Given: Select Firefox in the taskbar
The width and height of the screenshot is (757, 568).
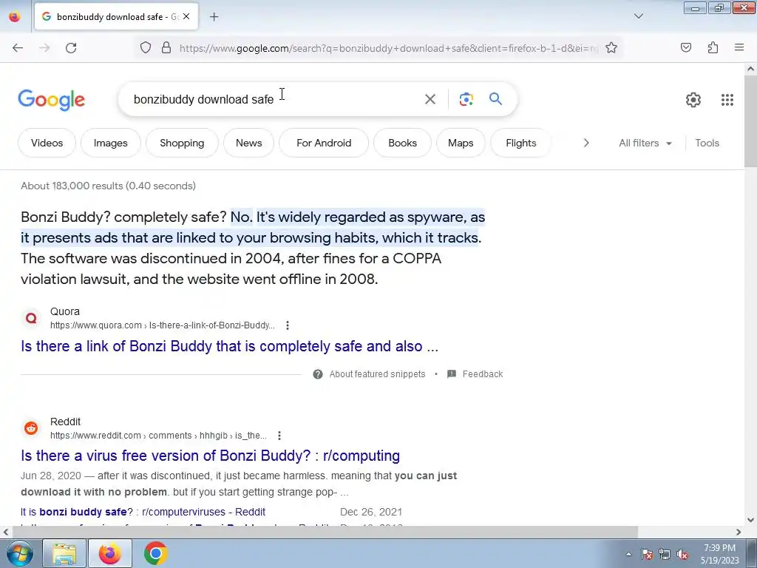Looking at the screenshot, I should pyautogui.click(x=110, y=553).
